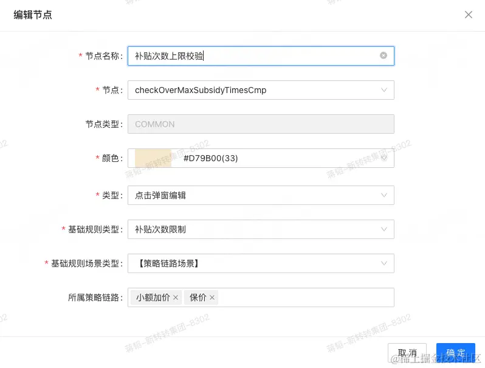Clear the 节点名称 input text

pyautogui.click(x=384, y=55)
